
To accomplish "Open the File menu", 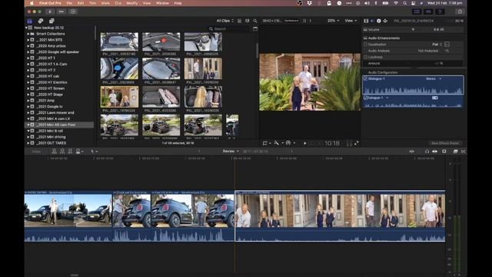I will click(69, 3).
